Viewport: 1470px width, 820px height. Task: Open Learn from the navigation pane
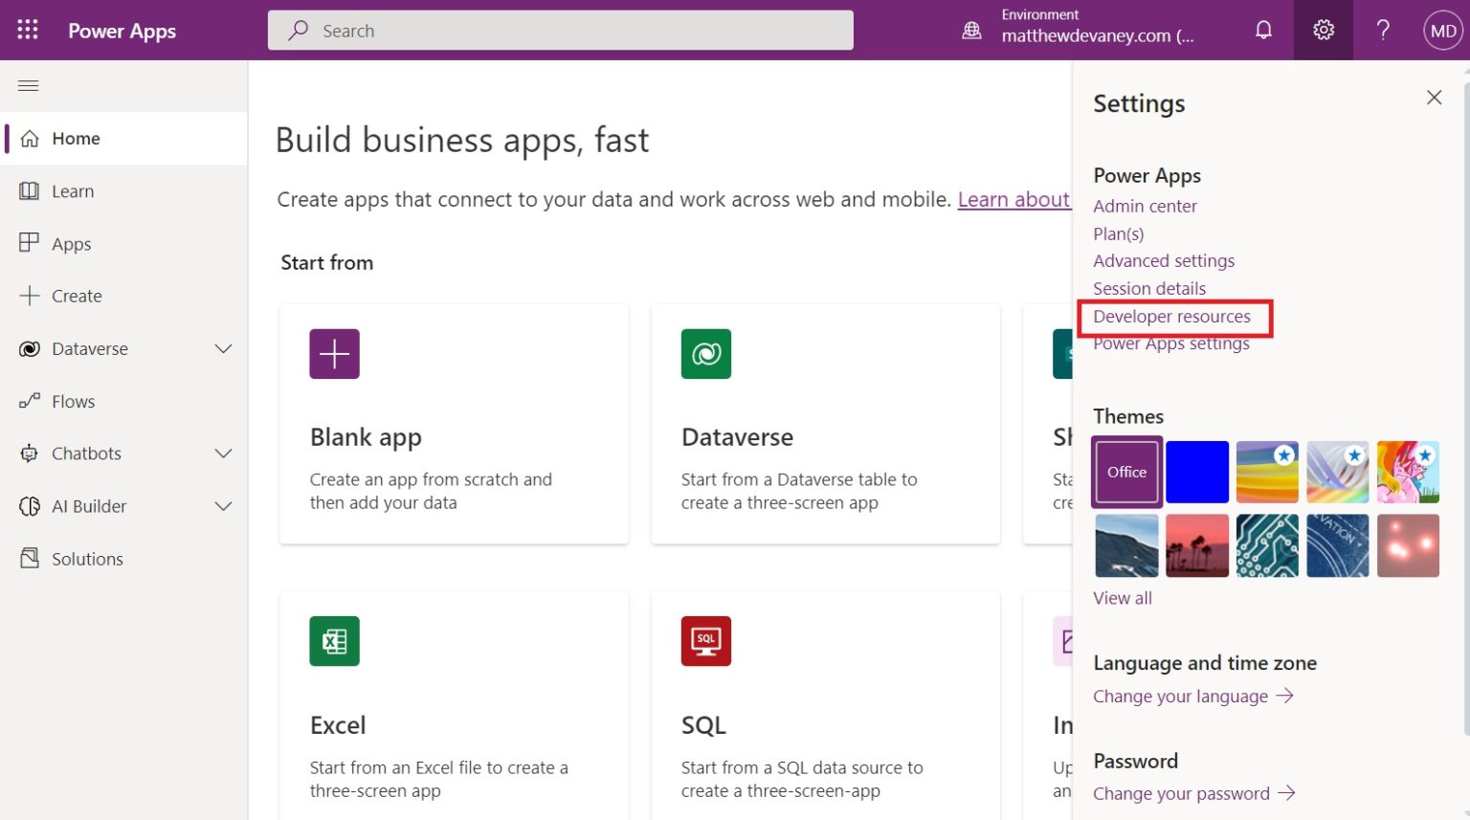tap(73, 190)
